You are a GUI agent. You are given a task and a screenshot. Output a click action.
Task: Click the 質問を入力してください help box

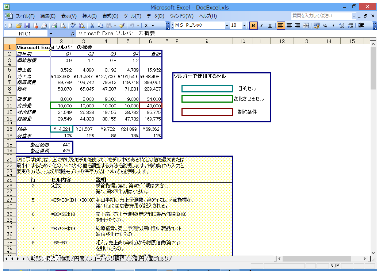click(x=321, y=16)
